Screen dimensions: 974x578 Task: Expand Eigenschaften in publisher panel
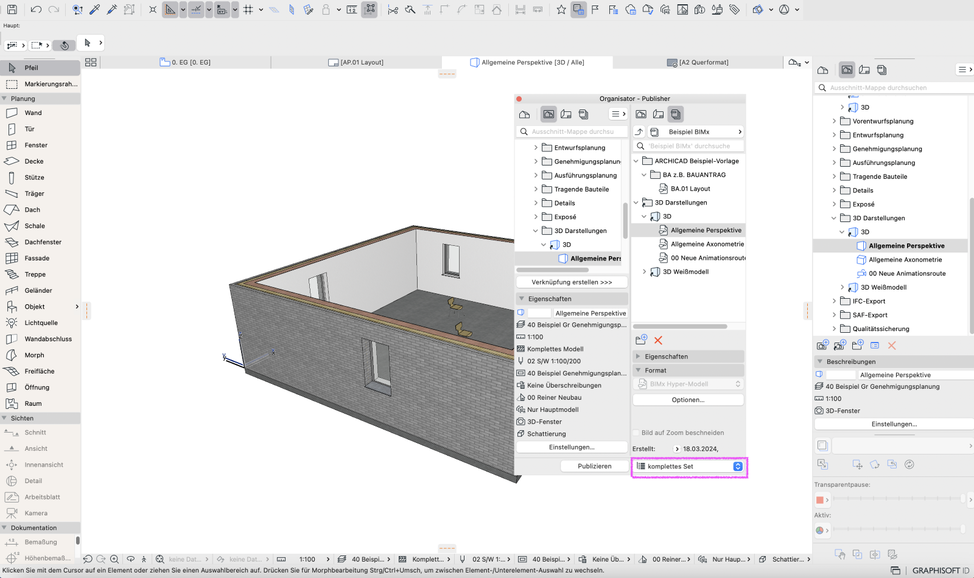click(x=638, y=357)
